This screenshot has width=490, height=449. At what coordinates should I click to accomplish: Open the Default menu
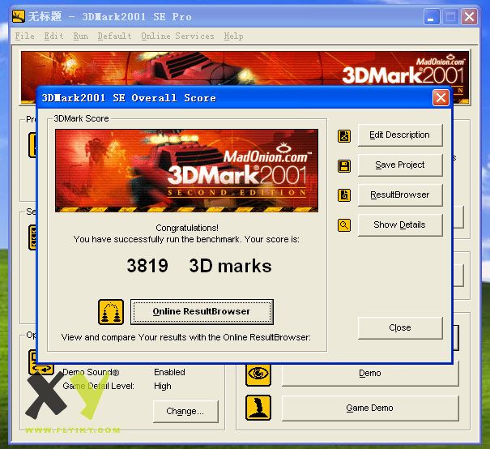point(114,36)
